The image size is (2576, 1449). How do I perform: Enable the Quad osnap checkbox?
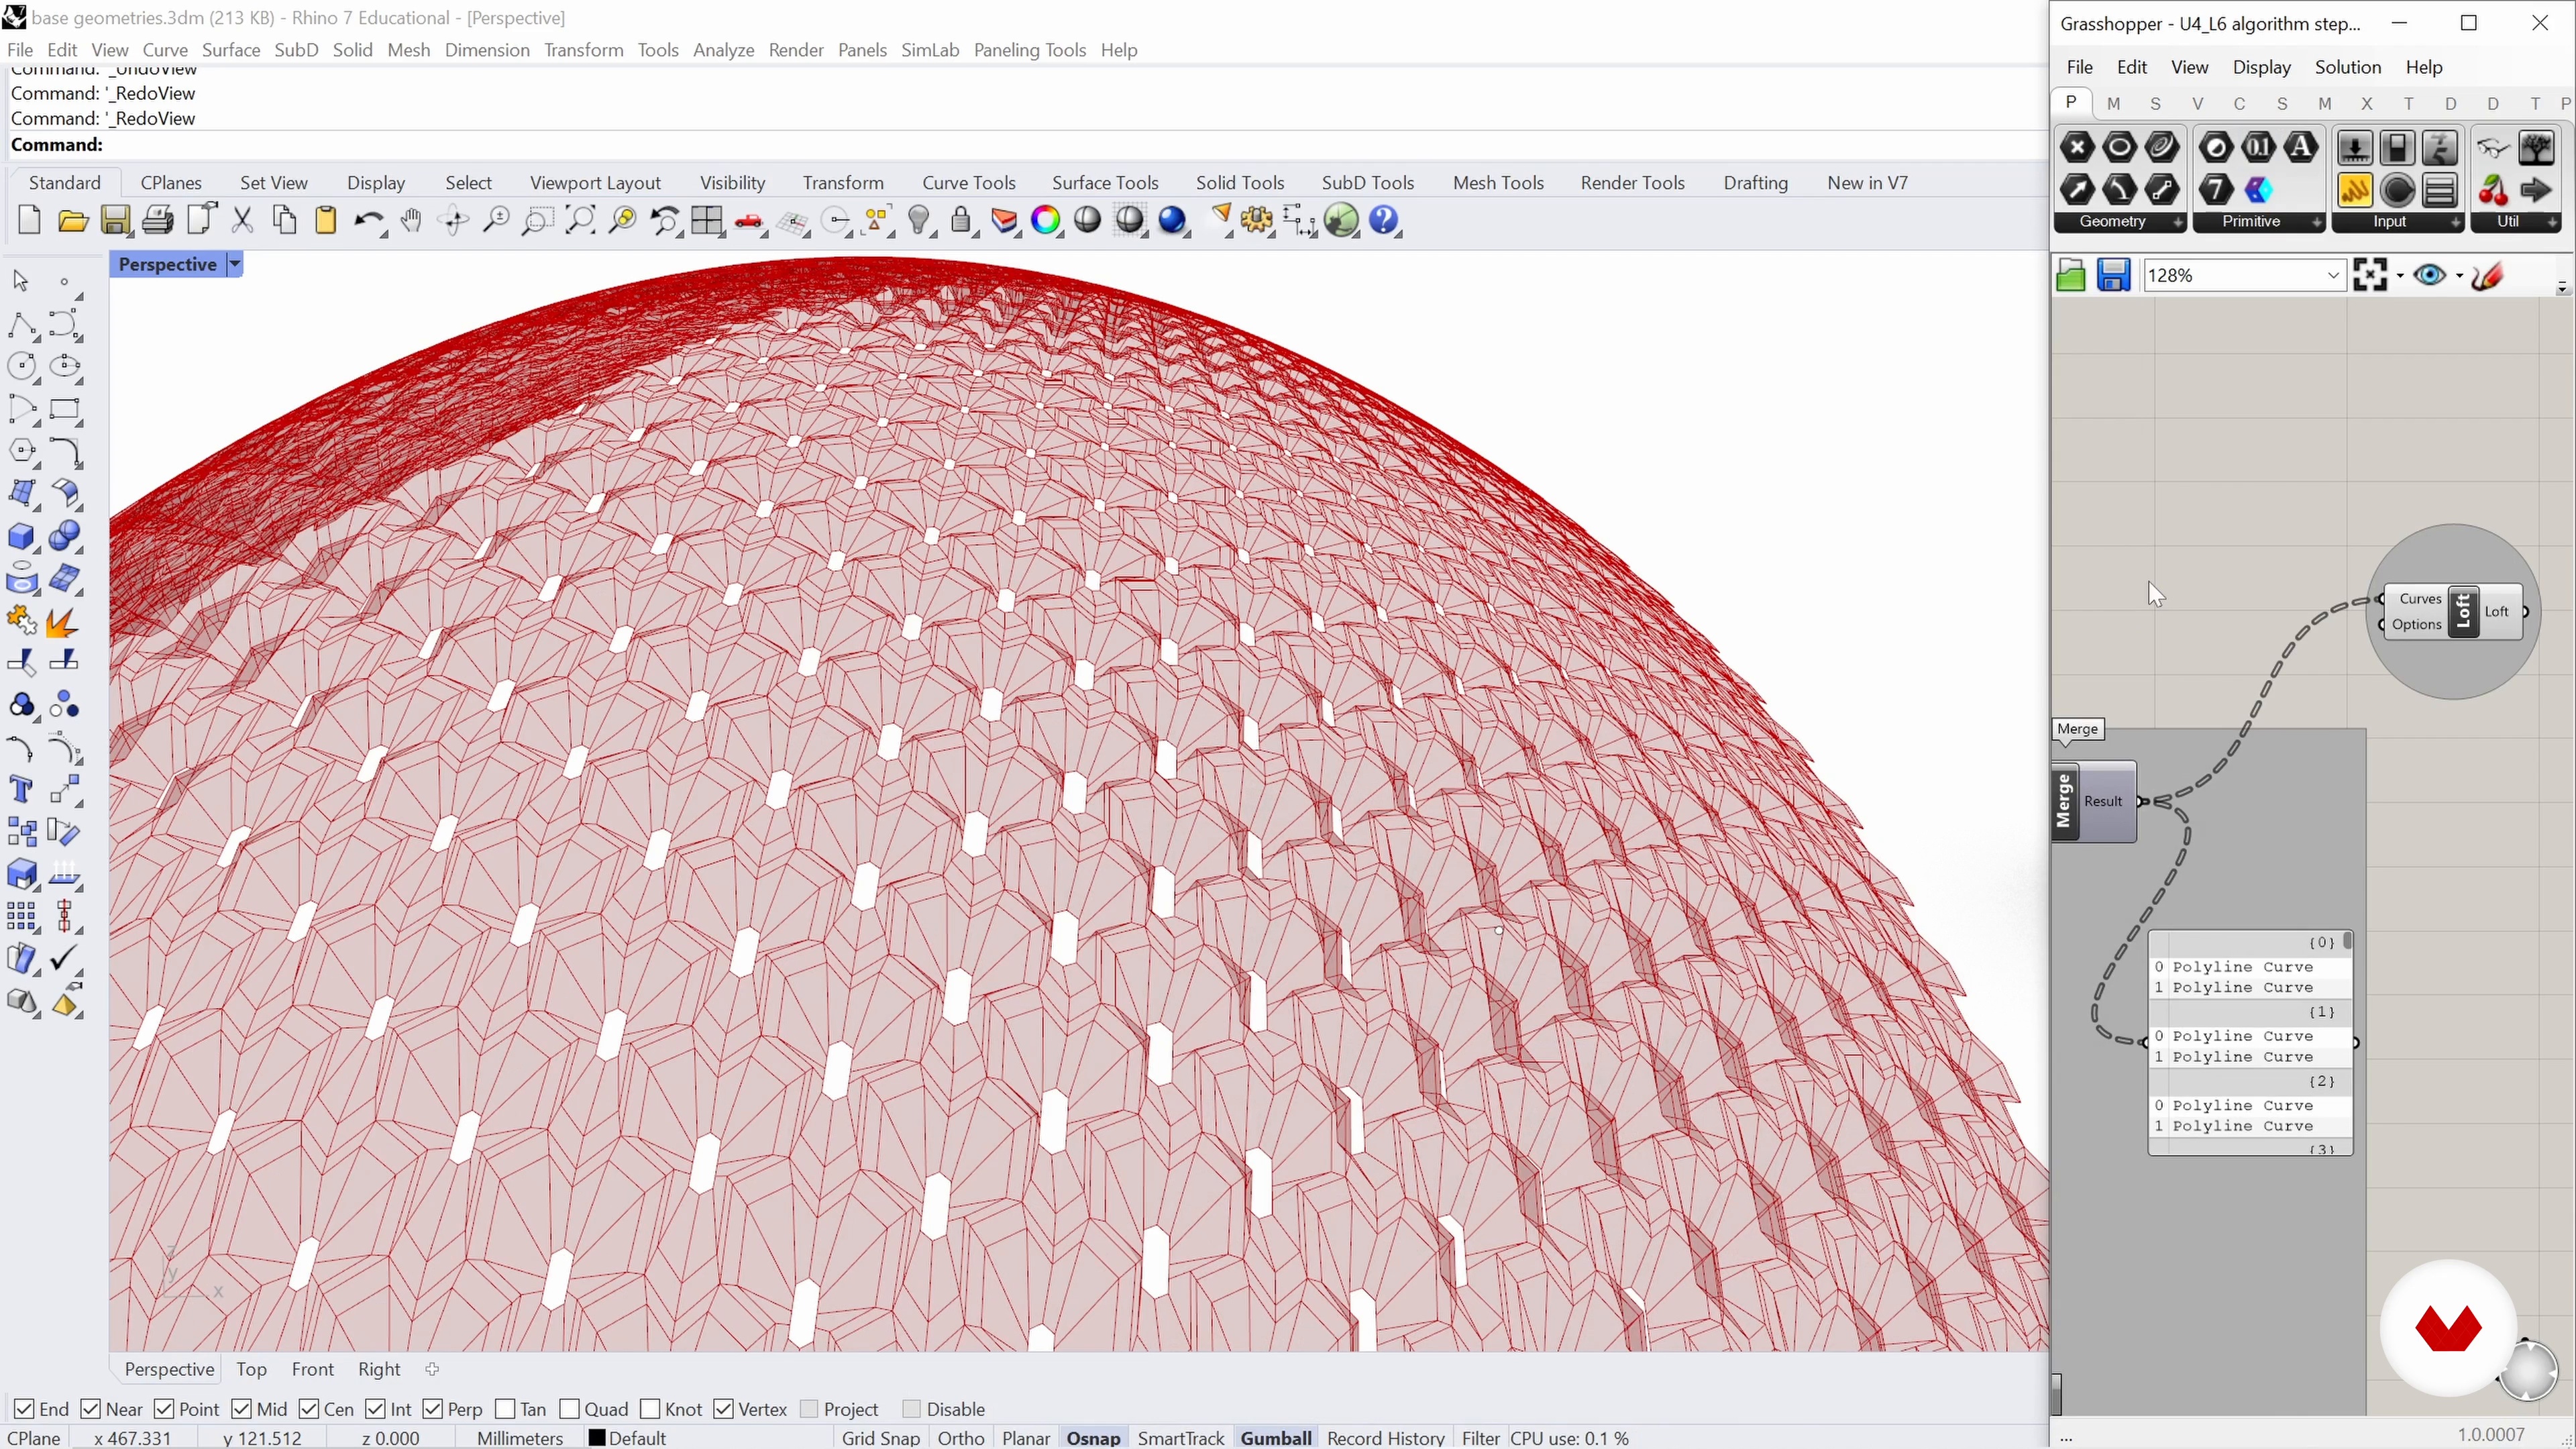coord(569,1408)
